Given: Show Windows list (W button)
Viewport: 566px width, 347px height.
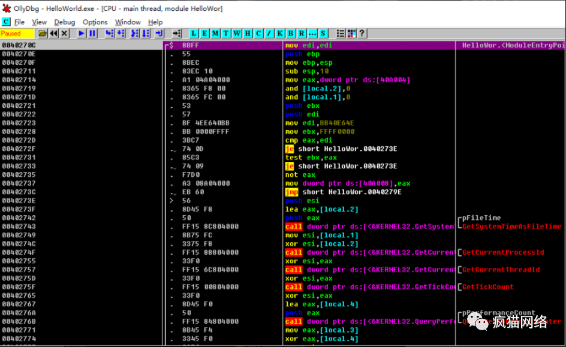Looking at the screenshot, I should 237,34.
